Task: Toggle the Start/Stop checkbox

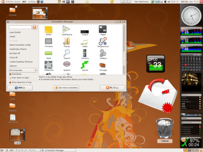Action: [10, 74]
